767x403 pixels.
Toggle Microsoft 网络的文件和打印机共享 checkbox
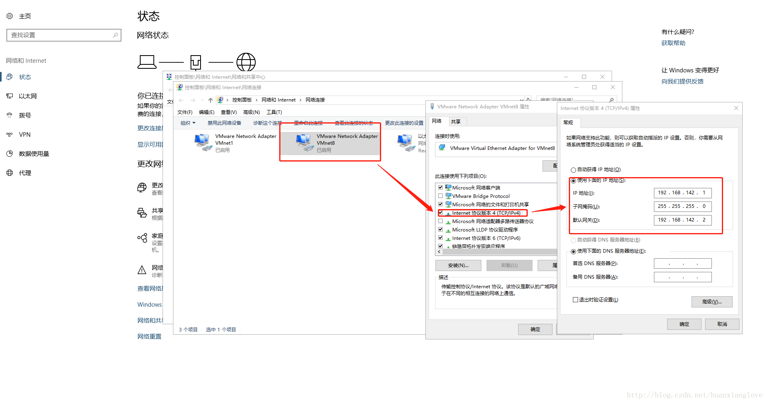[440, 204]
